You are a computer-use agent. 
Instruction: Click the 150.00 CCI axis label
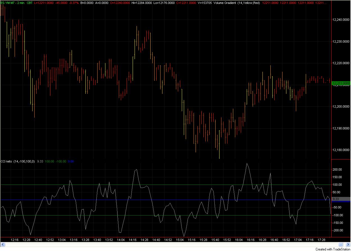pos(337,177)
